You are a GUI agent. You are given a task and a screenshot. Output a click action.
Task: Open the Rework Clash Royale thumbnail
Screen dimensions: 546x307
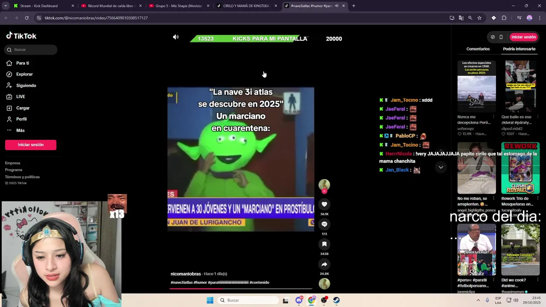520,168
